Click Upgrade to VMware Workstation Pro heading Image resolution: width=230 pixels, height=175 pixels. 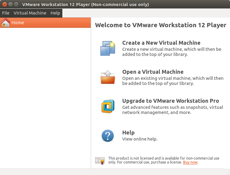(171, 101)
